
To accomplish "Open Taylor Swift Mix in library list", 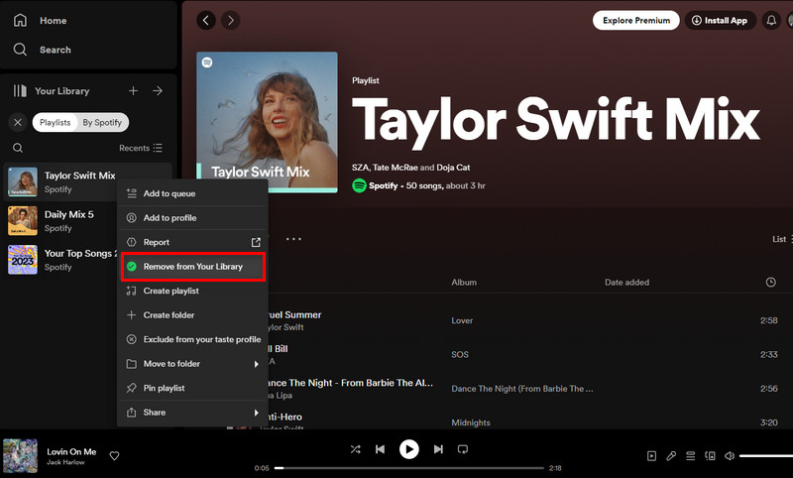I will point(87,182).
